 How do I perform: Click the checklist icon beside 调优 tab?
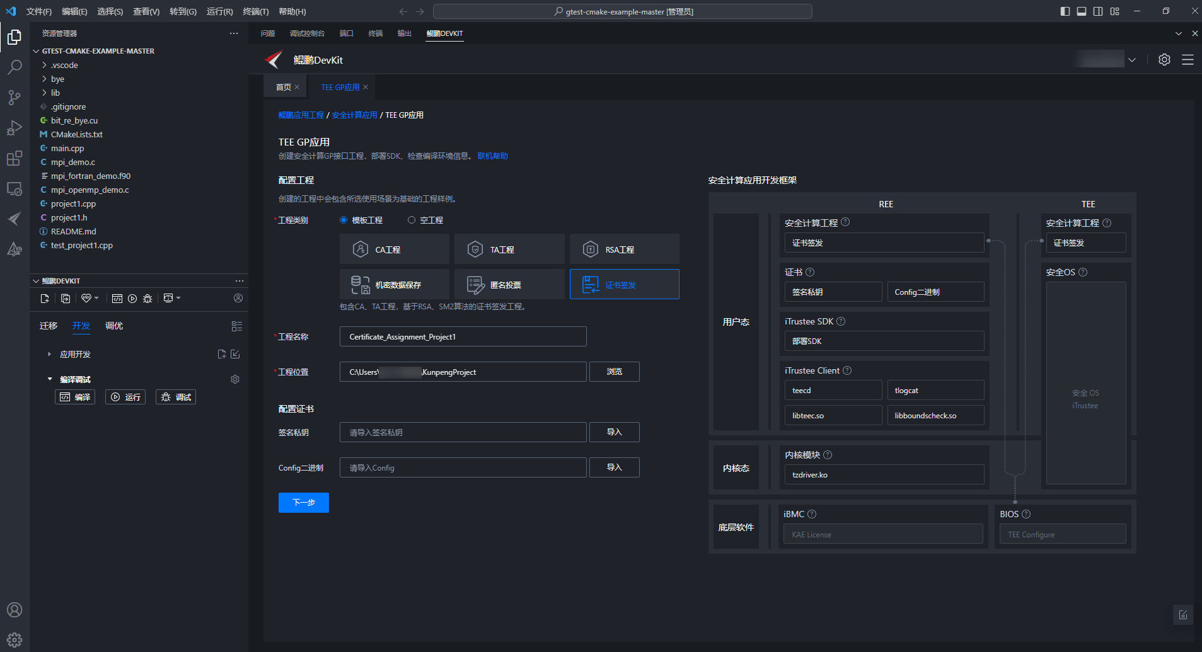point(237,326)
